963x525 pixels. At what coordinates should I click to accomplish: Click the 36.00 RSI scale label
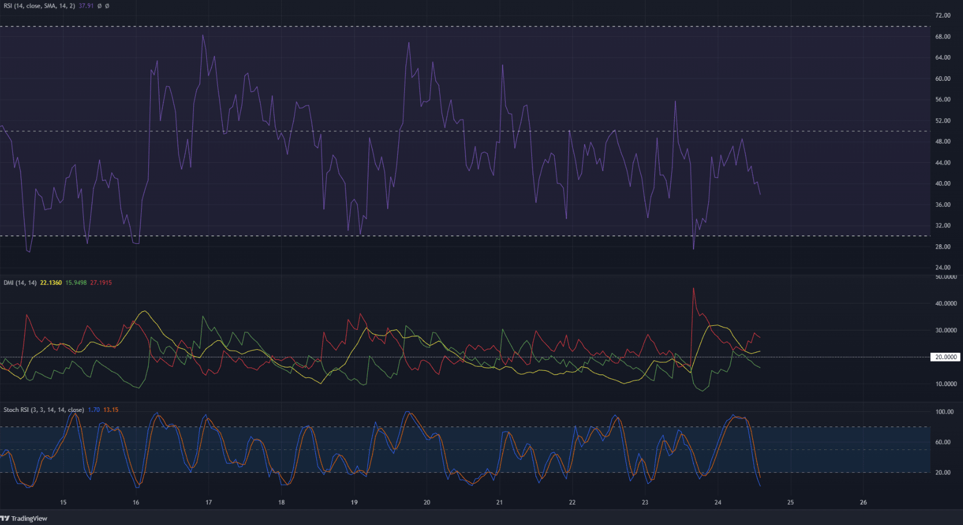(x=942, y=204)
